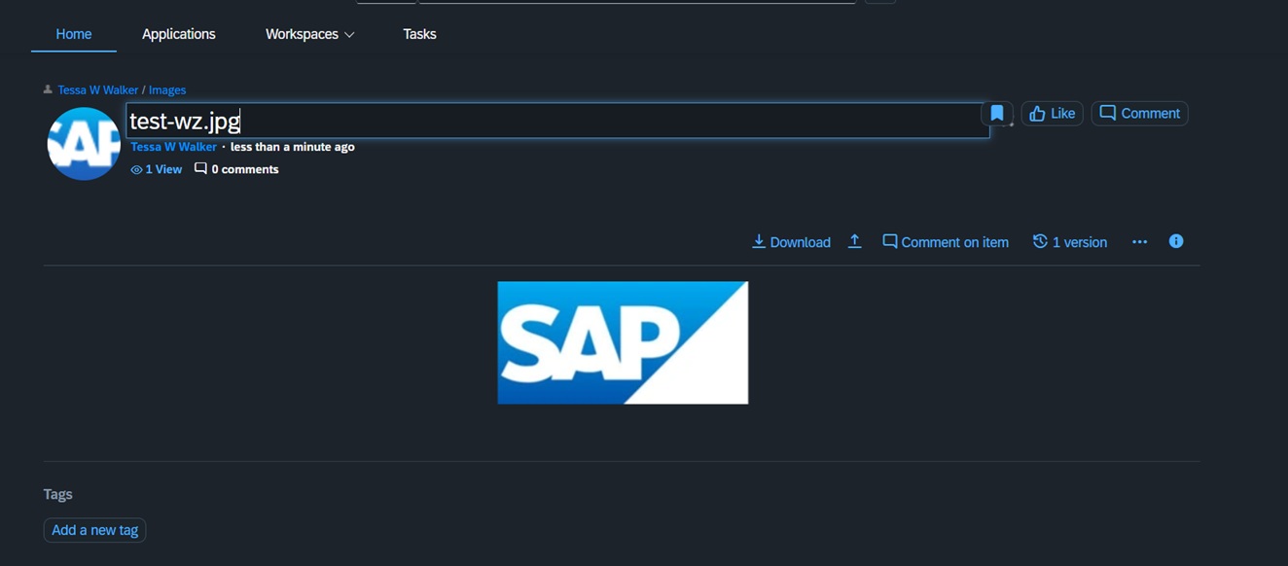
Task: Like the test-wz.jpg image
Action: [x=1052, y=114]
